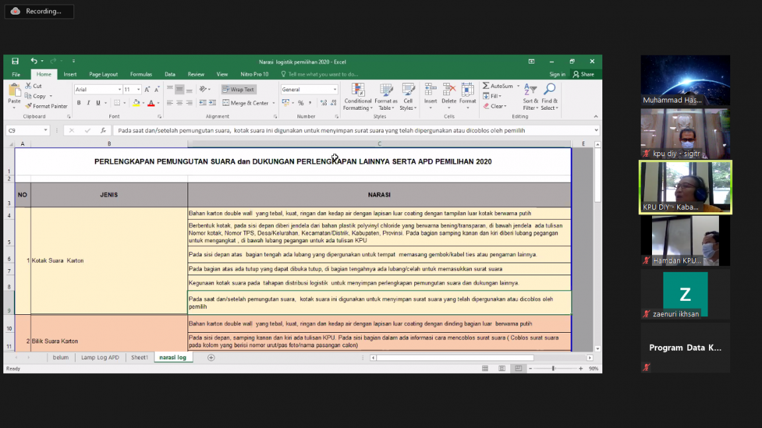Apply Conditional Formatting from the ribbon

tap(358, 97)
